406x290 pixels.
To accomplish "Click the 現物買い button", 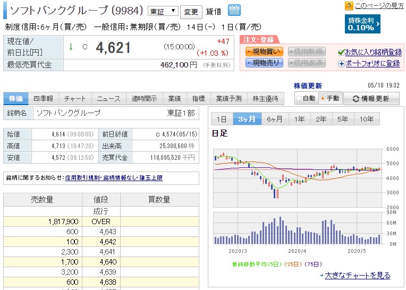I will pos(264,52).
